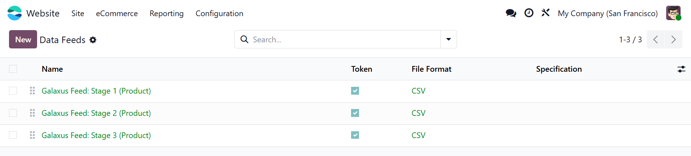Open the Data Feeds gear actions menu

93,40
